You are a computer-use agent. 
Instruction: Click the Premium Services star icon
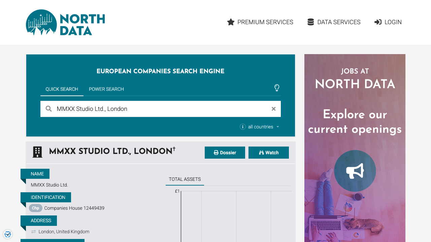(x=231, y=22)
